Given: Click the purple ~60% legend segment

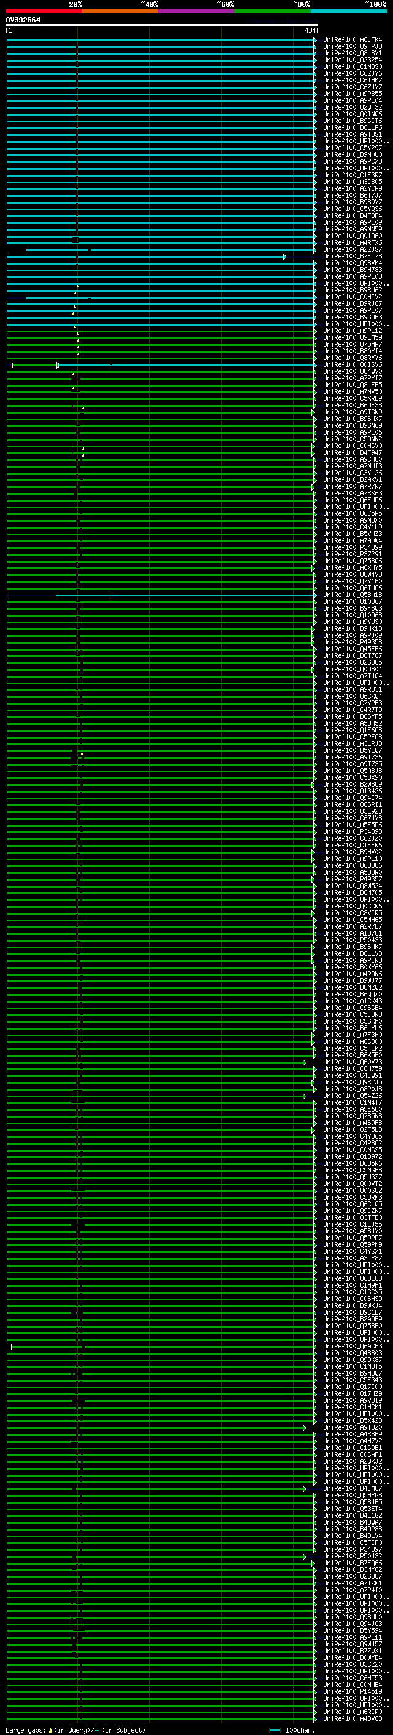Looking at the screenshot, I should [197, 11].
